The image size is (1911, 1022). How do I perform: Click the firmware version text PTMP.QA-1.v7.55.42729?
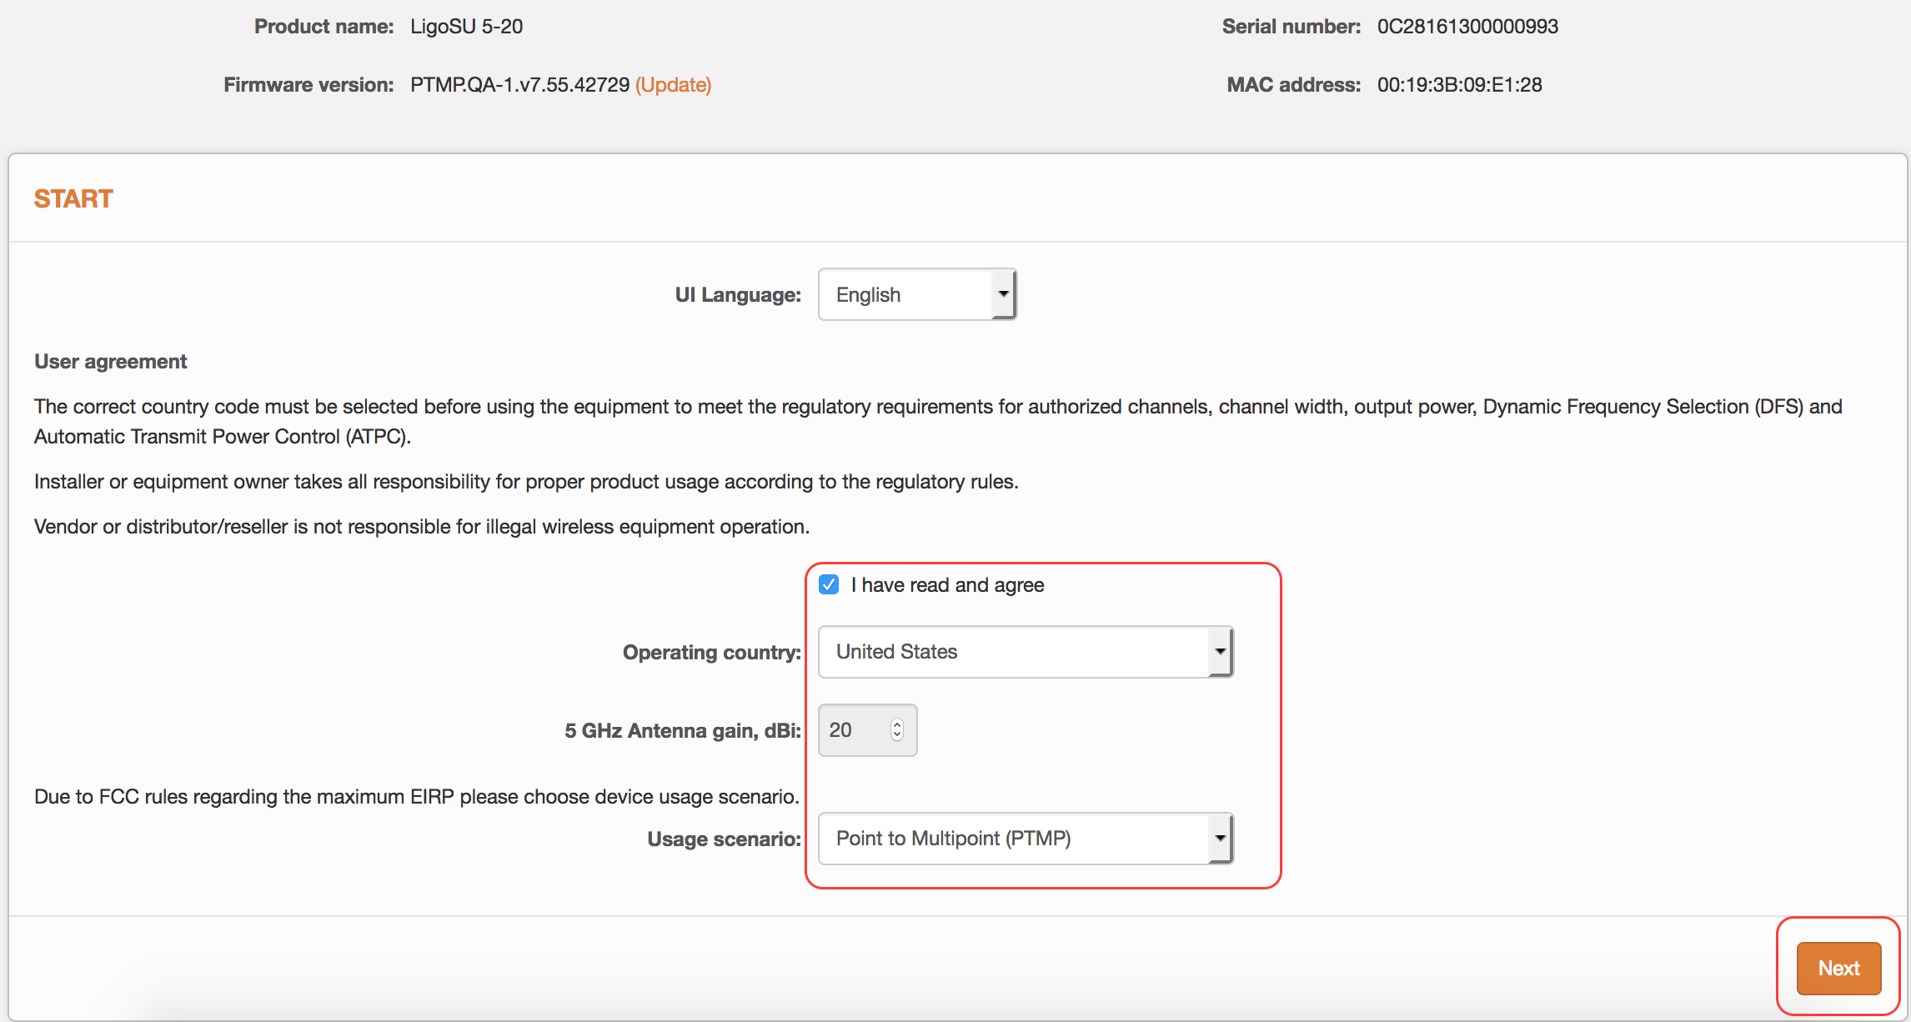click(519, 85)
